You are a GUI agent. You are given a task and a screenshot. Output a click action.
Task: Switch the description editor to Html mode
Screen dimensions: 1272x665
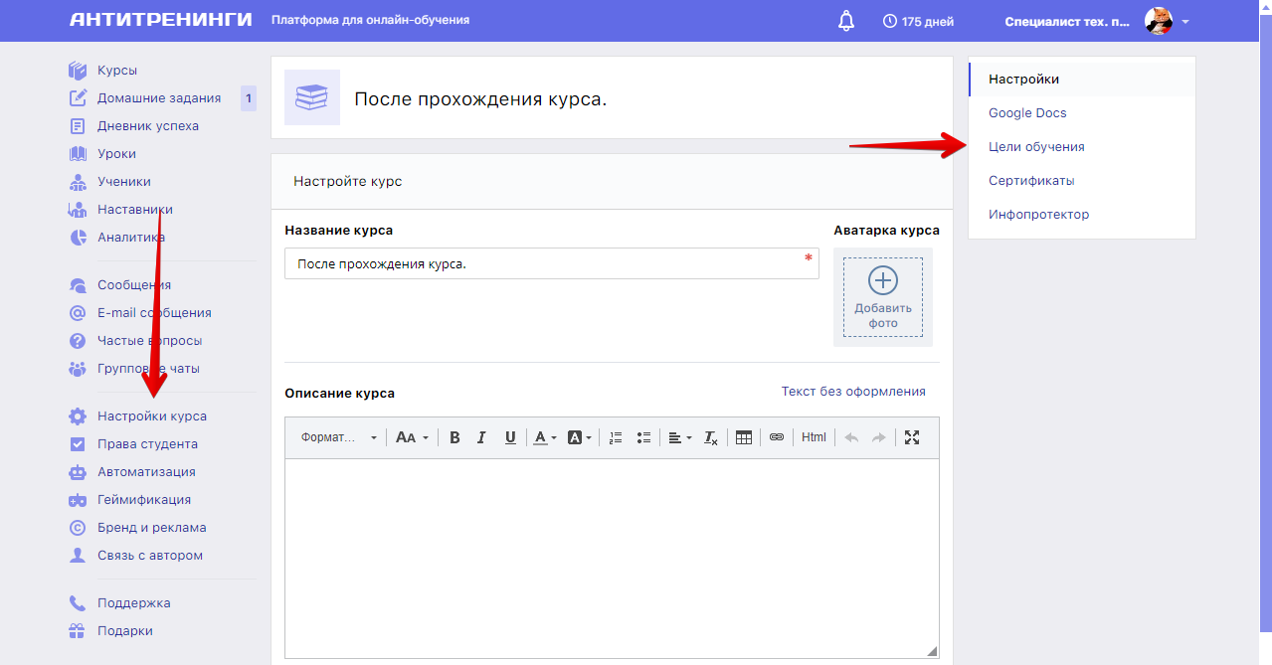(813, 436)
